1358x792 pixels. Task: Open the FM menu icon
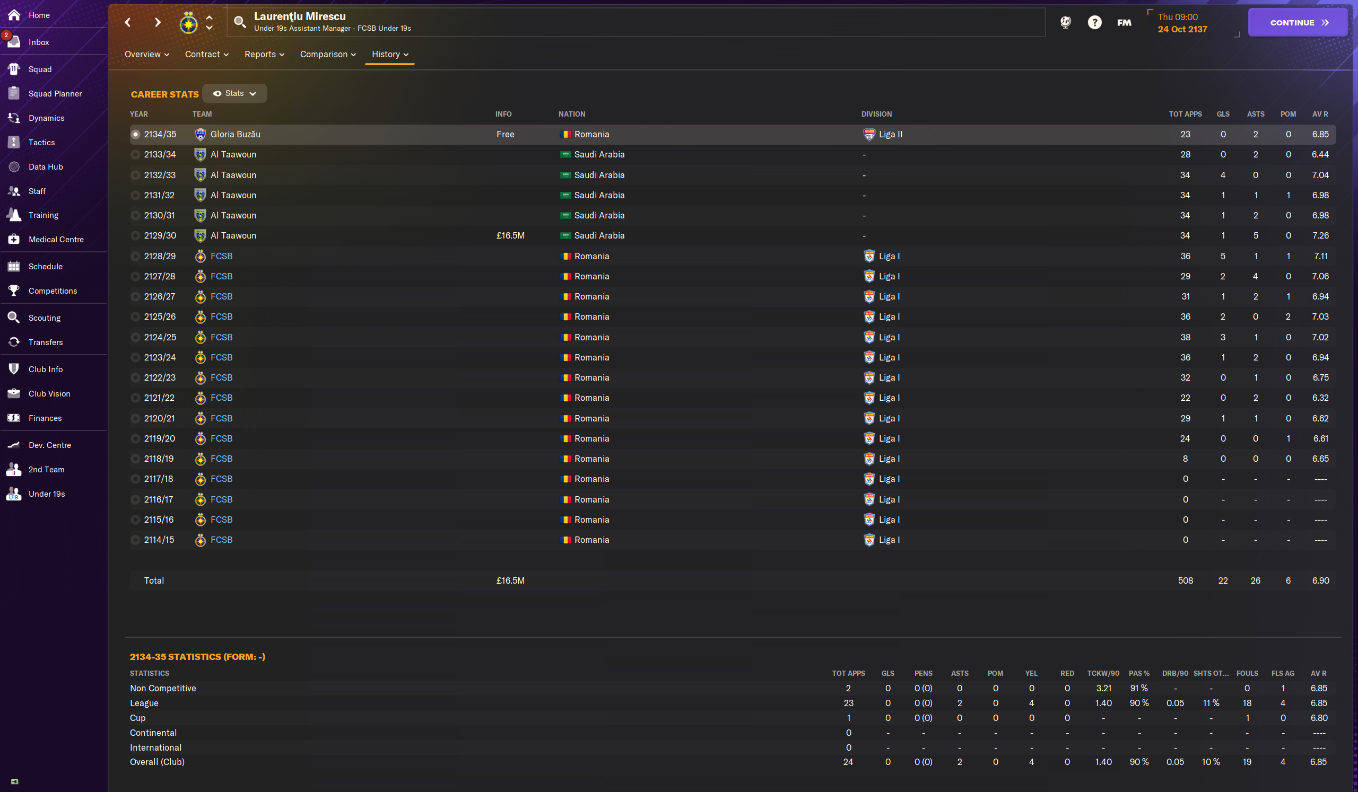click(x=1124, y=22)
